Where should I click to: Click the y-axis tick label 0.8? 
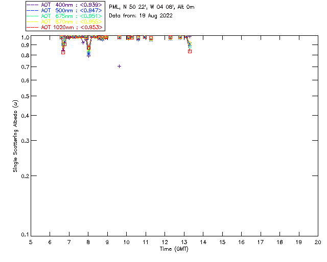(25, 55)
